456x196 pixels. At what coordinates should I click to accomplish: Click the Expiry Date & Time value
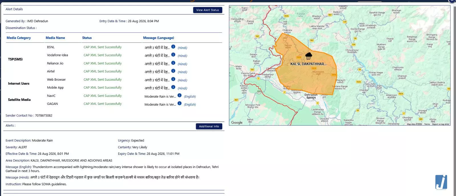(x=163, y=154)
